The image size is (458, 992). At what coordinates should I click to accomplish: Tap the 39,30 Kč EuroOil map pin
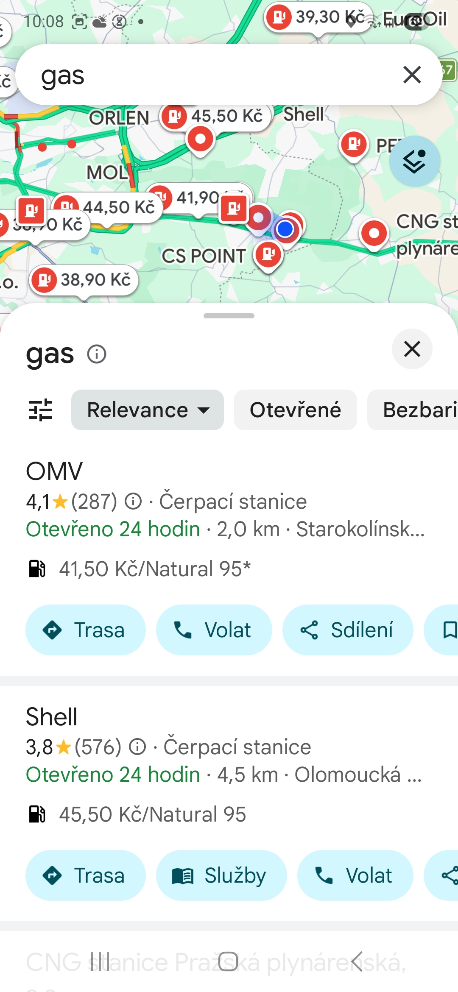[x=318, y=18]
